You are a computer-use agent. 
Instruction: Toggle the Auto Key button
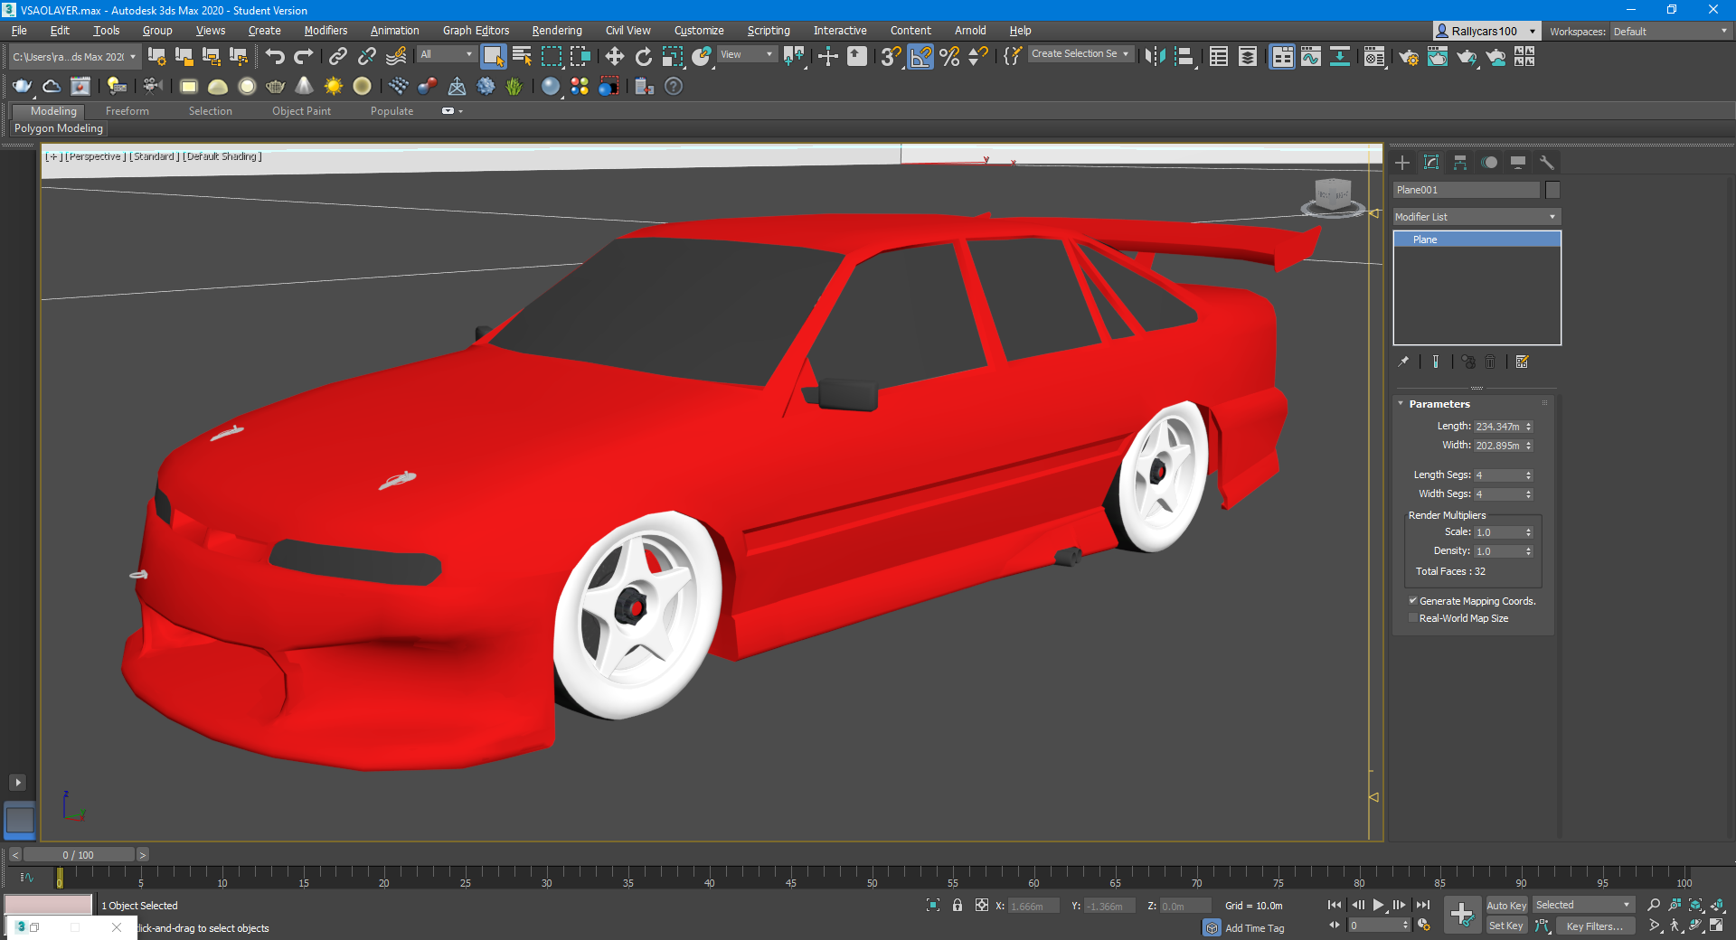(x=1506, y=906)
